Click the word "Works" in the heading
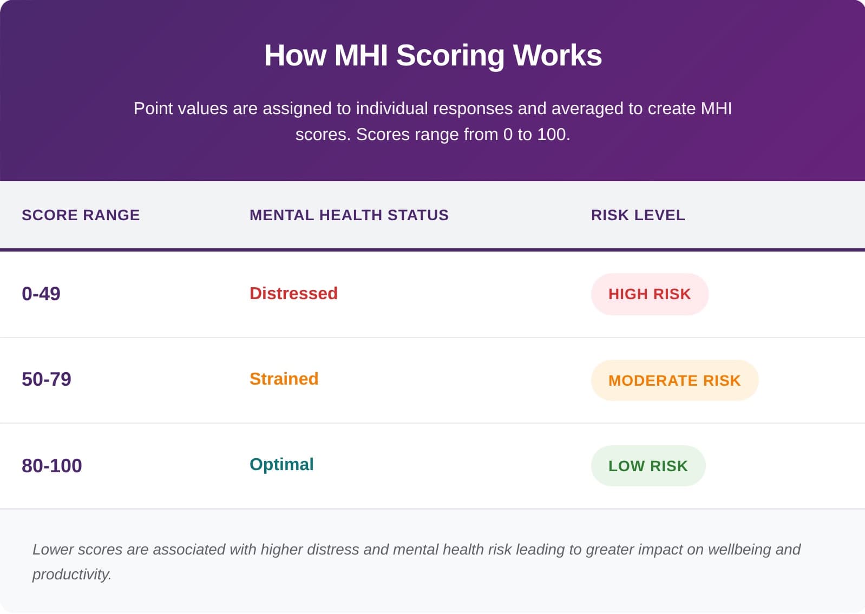Image resolution: width=865 pixels, height=614 pixels. coord(557,55)
